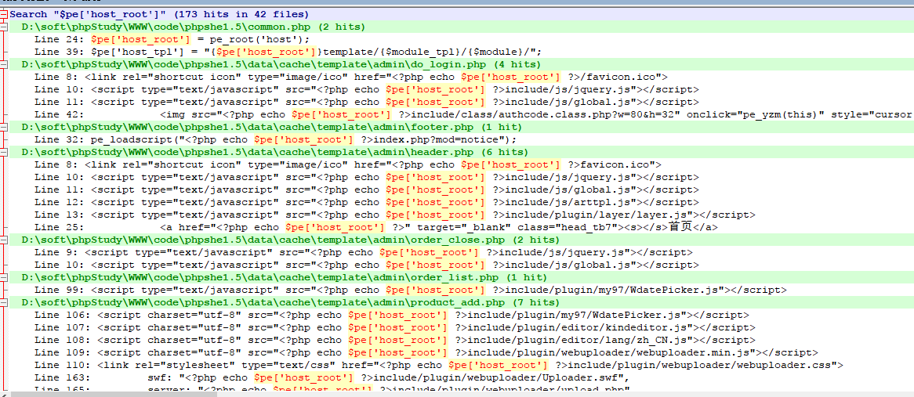
Task: Collapse the Search "$pe['host_root']" results header
Action: point(4,14)
